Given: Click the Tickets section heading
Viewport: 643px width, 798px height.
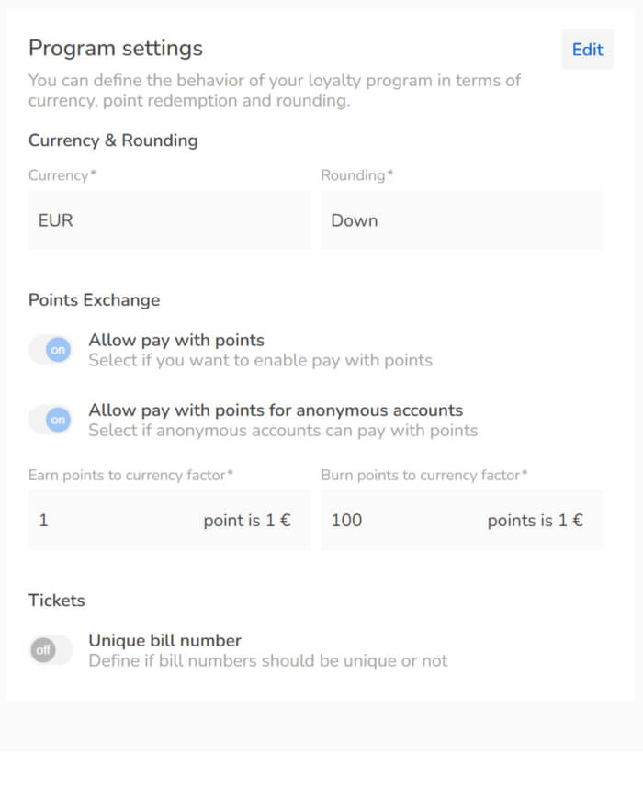Looking at the screenshot, I should 56,601.
